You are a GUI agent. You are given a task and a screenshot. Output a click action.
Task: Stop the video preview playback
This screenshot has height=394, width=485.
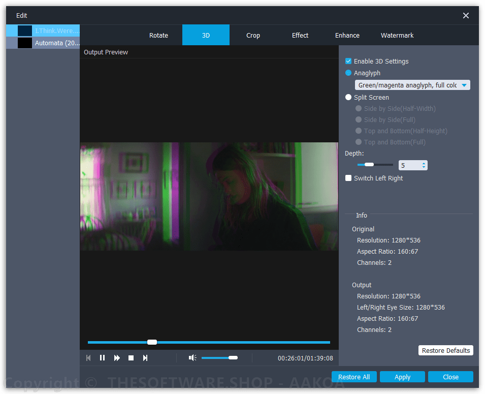131,358
